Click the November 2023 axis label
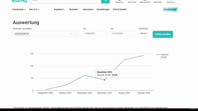Viewport: 198px width, 111px height. pos(85,93)
